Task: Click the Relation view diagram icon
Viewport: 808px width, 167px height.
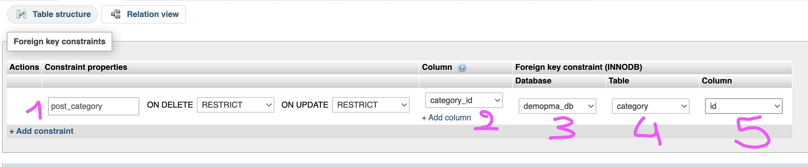Action: [x=116, y=14]
